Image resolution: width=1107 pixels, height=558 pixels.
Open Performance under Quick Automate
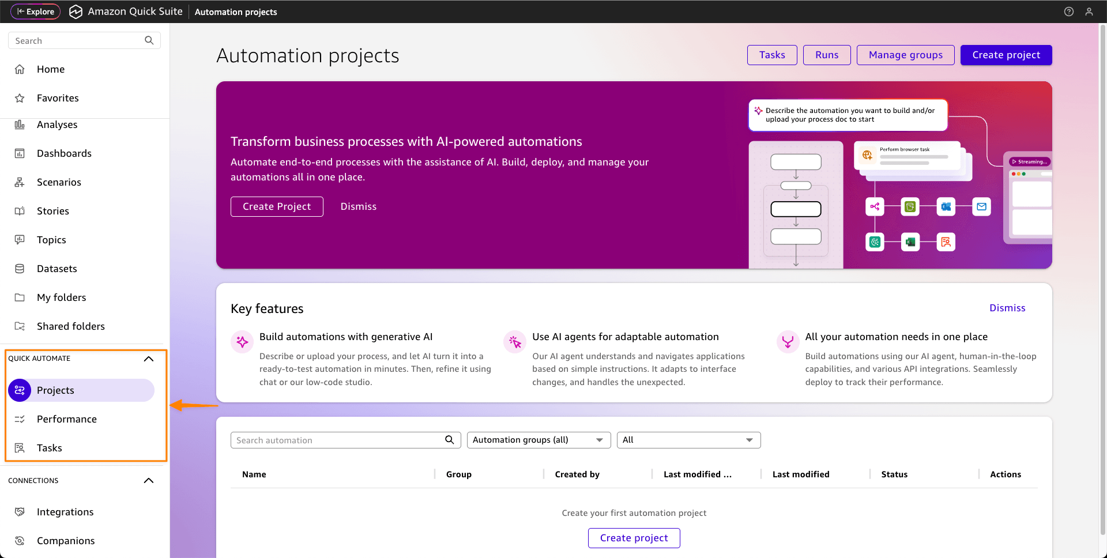coord(67,419)
